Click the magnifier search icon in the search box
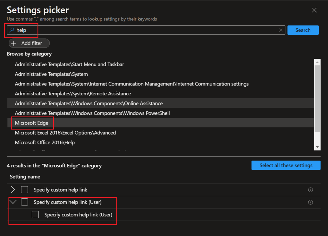This screenshot has width=328, height=236. point(12,30)
